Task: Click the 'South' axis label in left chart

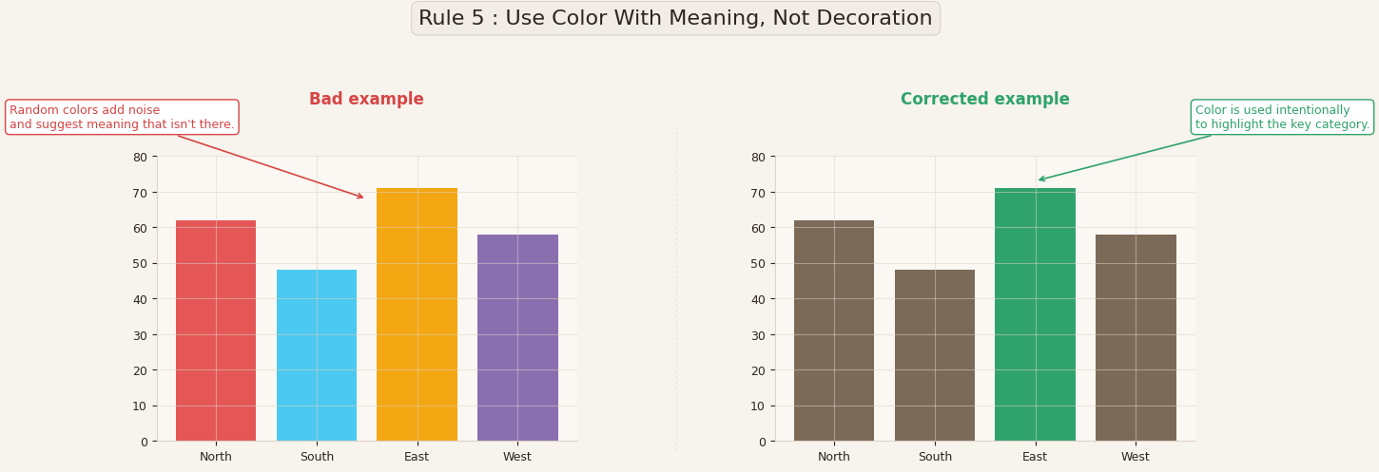Action: click(x=317, y=457)
